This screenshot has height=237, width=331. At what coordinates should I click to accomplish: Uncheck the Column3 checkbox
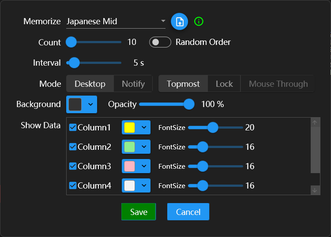[73, 166]
